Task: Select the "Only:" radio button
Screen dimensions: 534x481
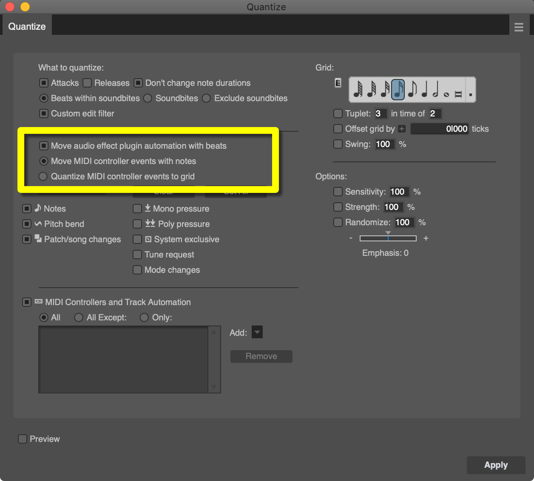Action: 144,317
